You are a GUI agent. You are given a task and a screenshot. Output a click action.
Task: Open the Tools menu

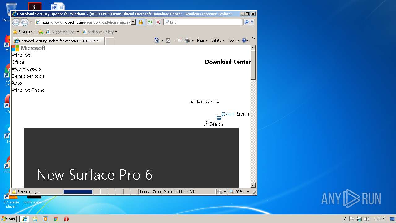tap(233, 40)
